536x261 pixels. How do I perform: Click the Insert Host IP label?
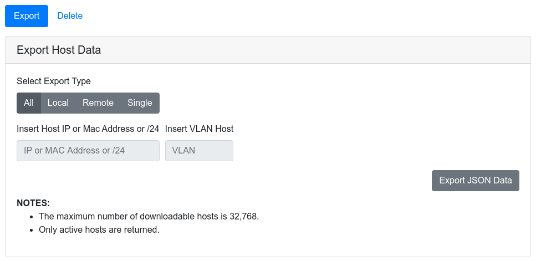88,129
